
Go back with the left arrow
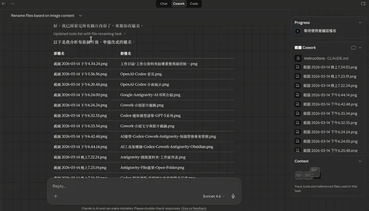tap(3, 3)
